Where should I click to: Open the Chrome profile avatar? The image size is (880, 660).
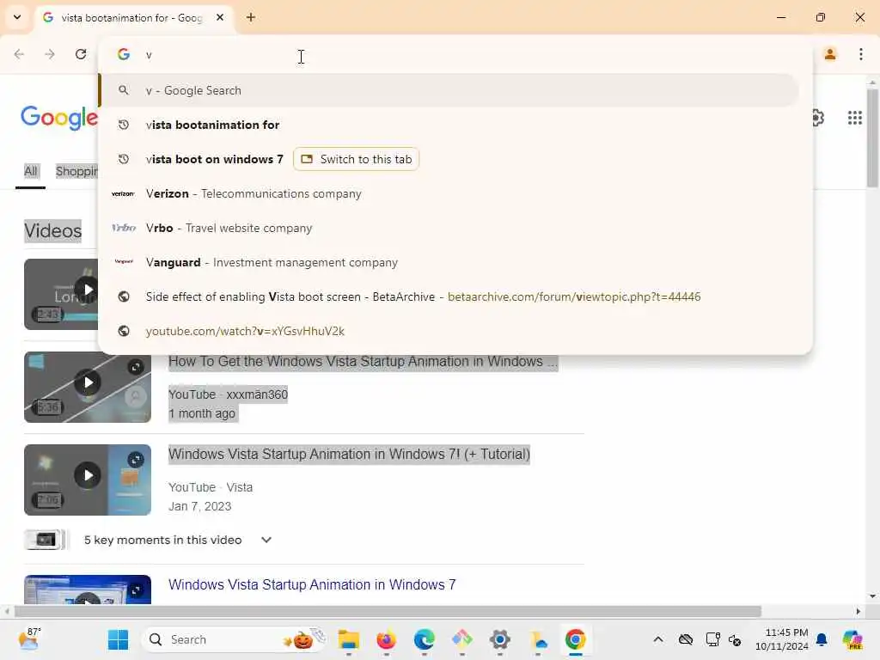point(829,54)
